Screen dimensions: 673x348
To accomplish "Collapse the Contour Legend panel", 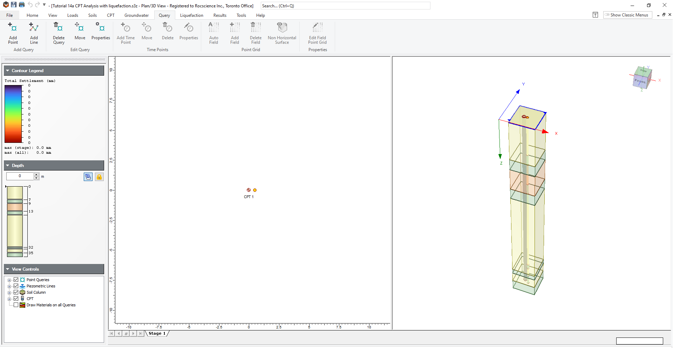I will (7, 70).
